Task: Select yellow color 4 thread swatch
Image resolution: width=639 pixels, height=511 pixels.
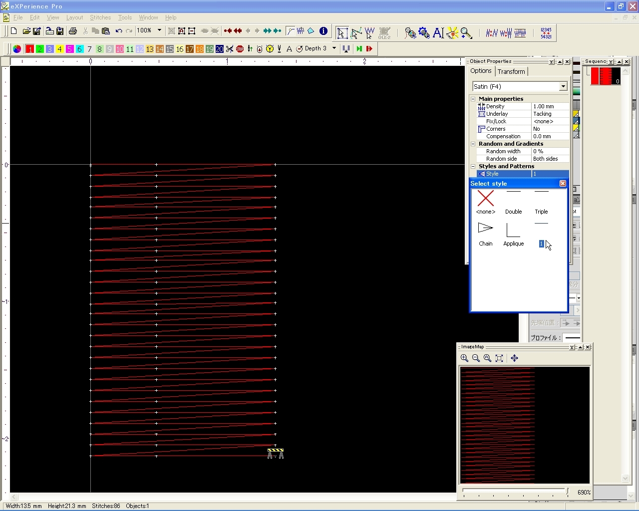Action: [59, 49]
